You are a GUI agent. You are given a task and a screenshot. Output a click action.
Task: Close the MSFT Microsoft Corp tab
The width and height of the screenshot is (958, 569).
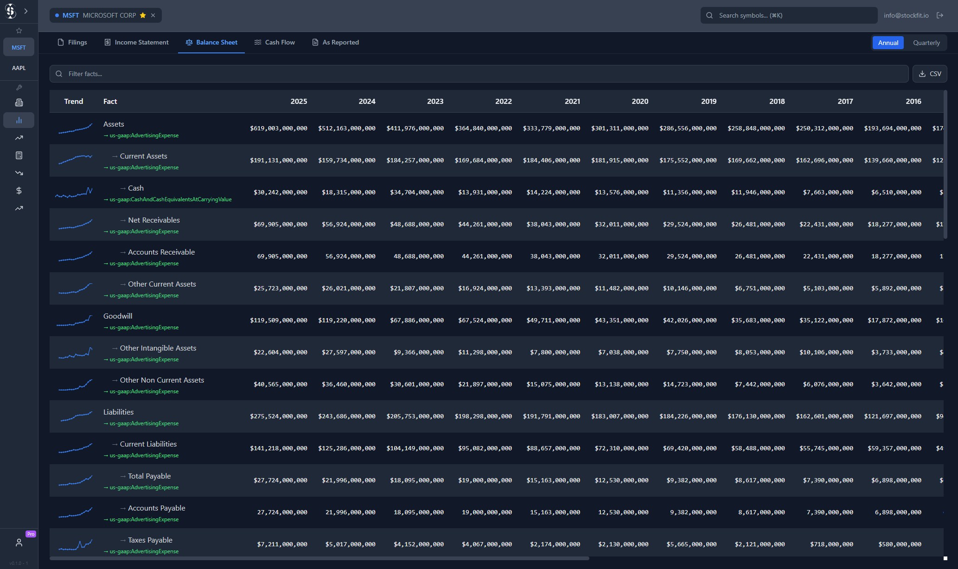[x=153, y=15]
